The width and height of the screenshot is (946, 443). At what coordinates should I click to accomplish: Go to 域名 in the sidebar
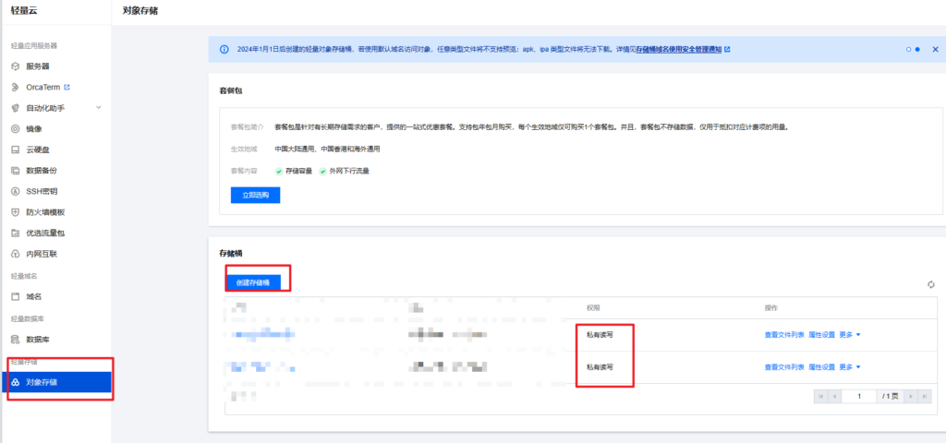click(x=33, y=296)
